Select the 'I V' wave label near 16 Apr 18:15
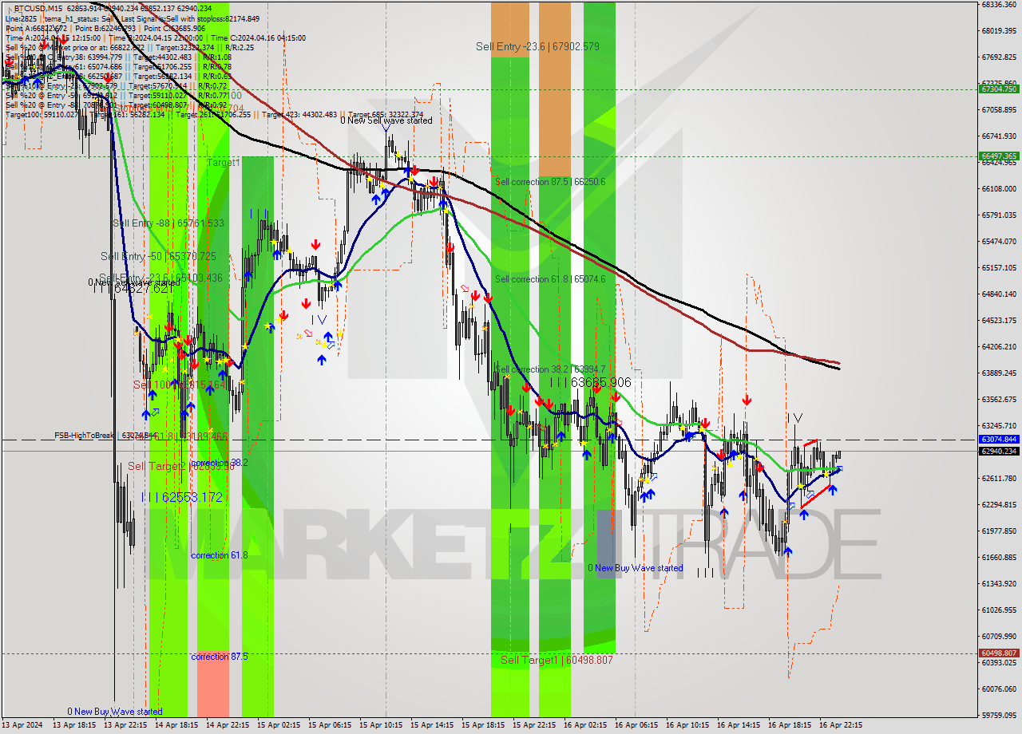The height and width of the screenshot is (734, 1022). pyautogui.click(x=794, y=417)
